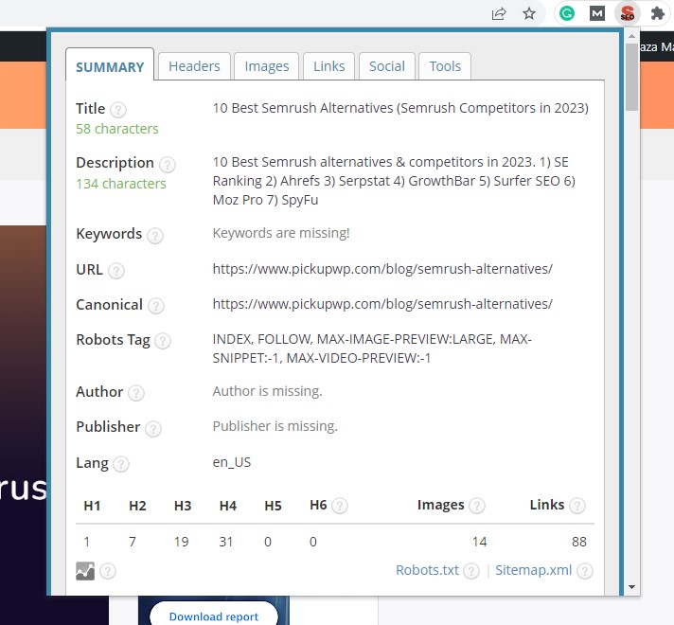Click the help icon beside Canonical

pos(155,306)
